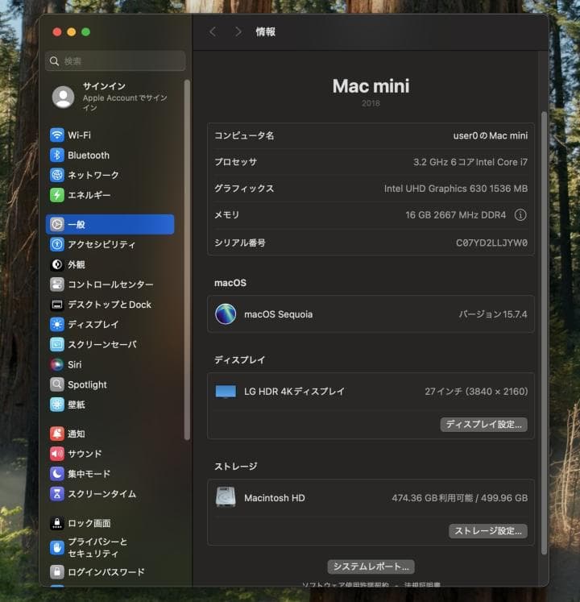The width and height of the screenshot is (580, 602).
Task: Open the スクリーンタイム hourglass icon
Action: pos(57,494)
